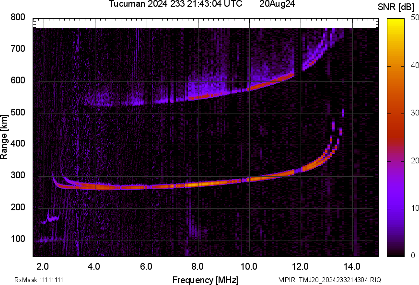Screen dimensions: 419x285
Task: Click the title text 'Tucuman 2024 233 21:43:04 UTC'
Action: pos(176,4)
